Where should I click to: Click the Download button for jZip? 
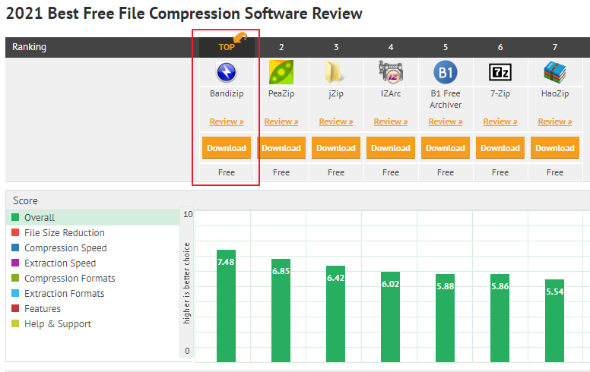click(x=336, y=148)
